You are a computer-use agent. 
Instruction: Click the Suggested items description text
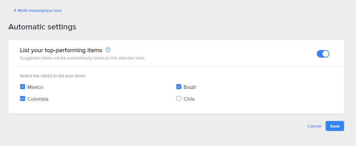coord(82,58)
